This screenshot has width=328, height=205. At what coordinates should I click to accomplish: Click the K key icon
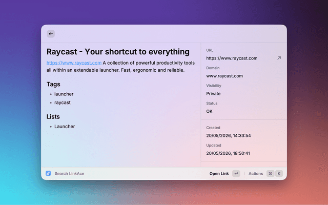[x=279, y=173]
